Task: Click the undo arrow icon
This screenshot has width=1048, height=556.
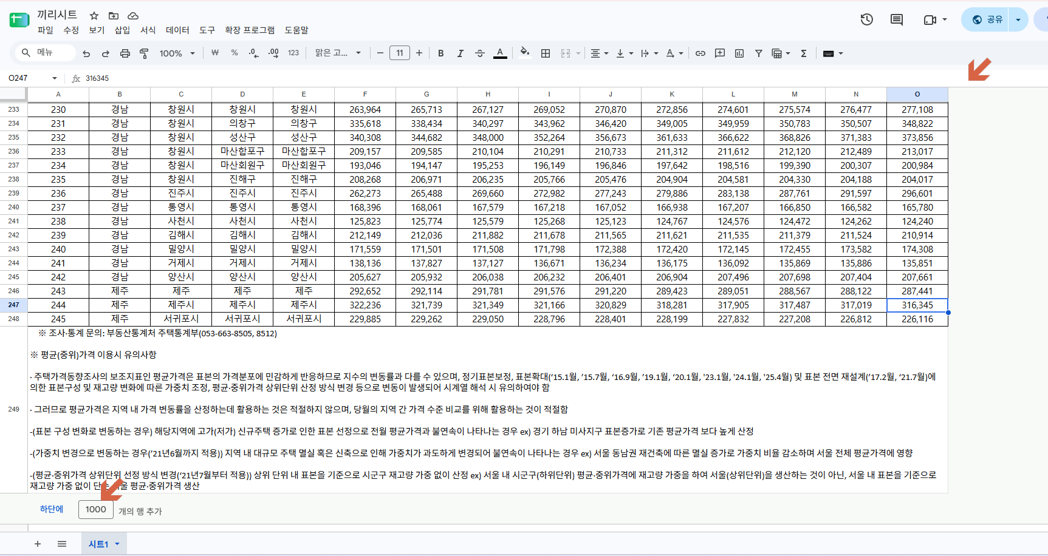Action: [x=86, y=53]
